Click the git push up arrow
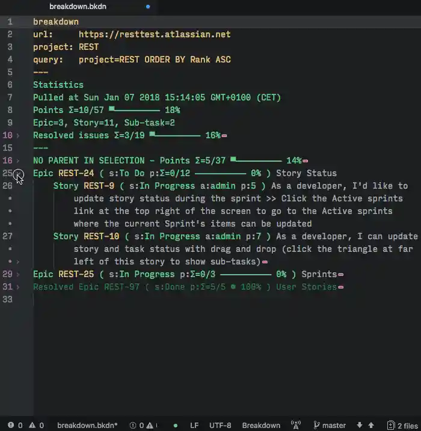Image resolution: width=421 pixels, height=431 pixels. [371, 425]
